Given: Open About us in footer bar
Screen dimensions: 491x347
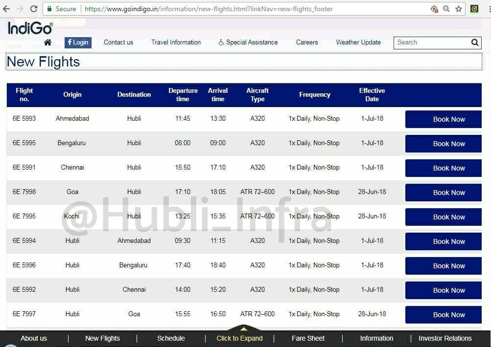Looking at the screenshot, I should tap(34, 338).
